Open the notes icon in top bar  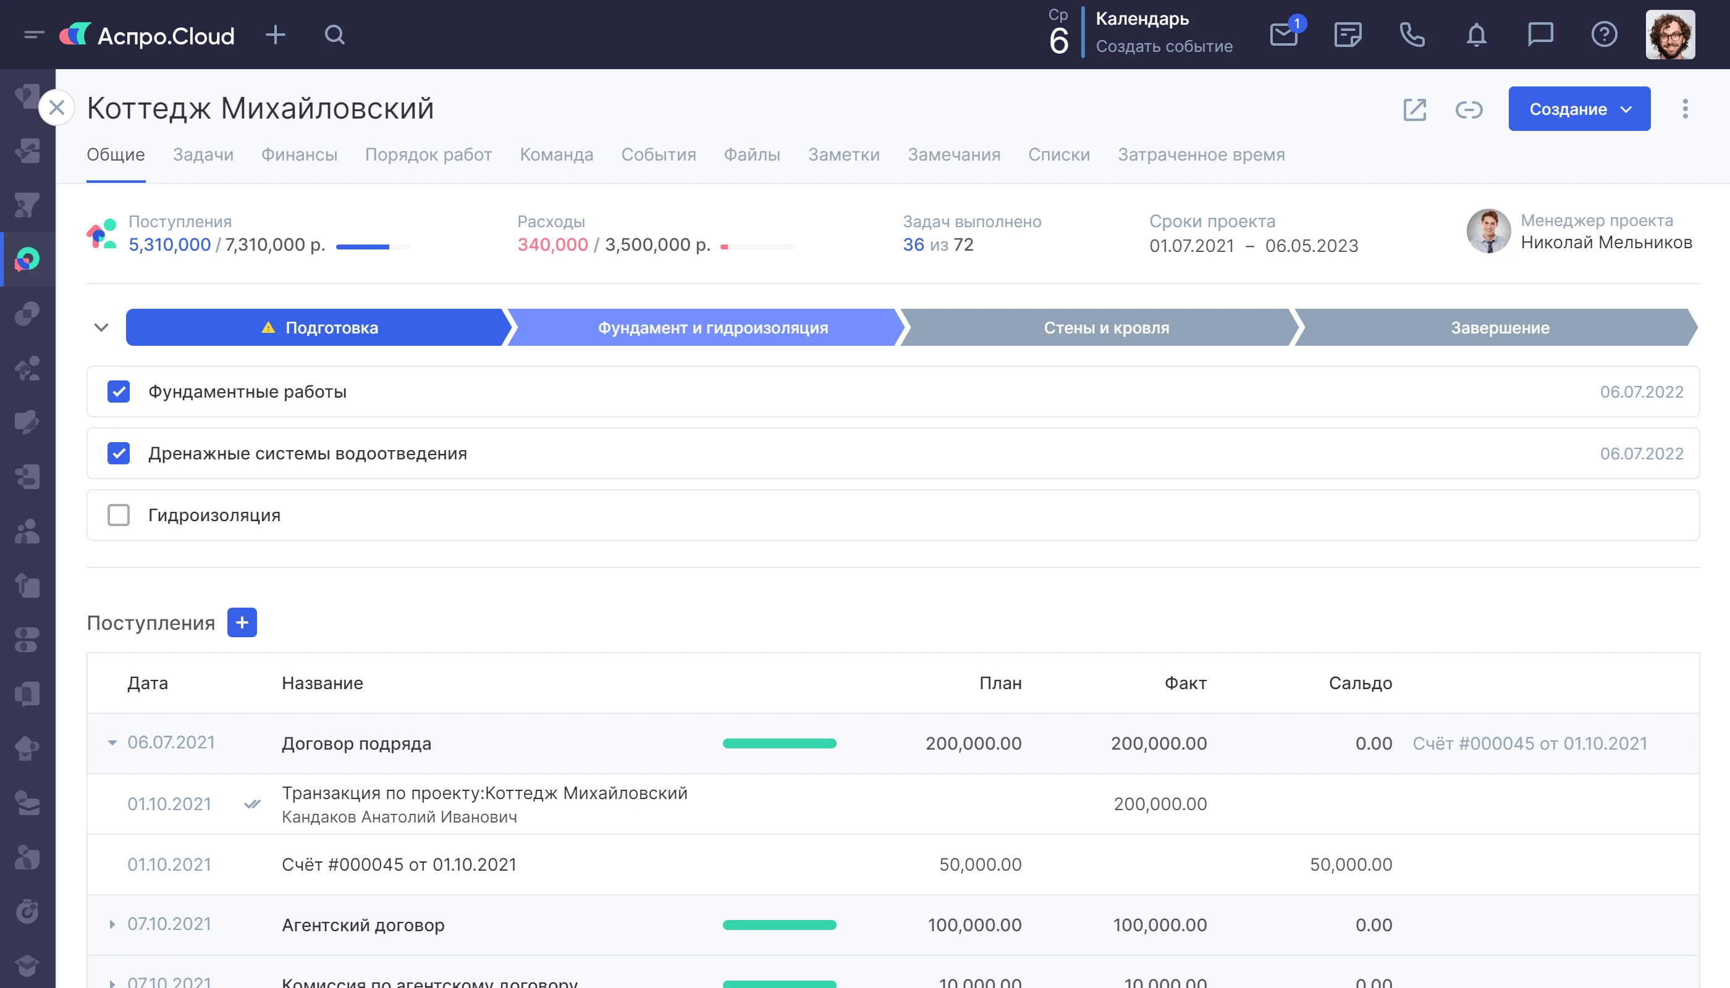tap(1347, 35)
